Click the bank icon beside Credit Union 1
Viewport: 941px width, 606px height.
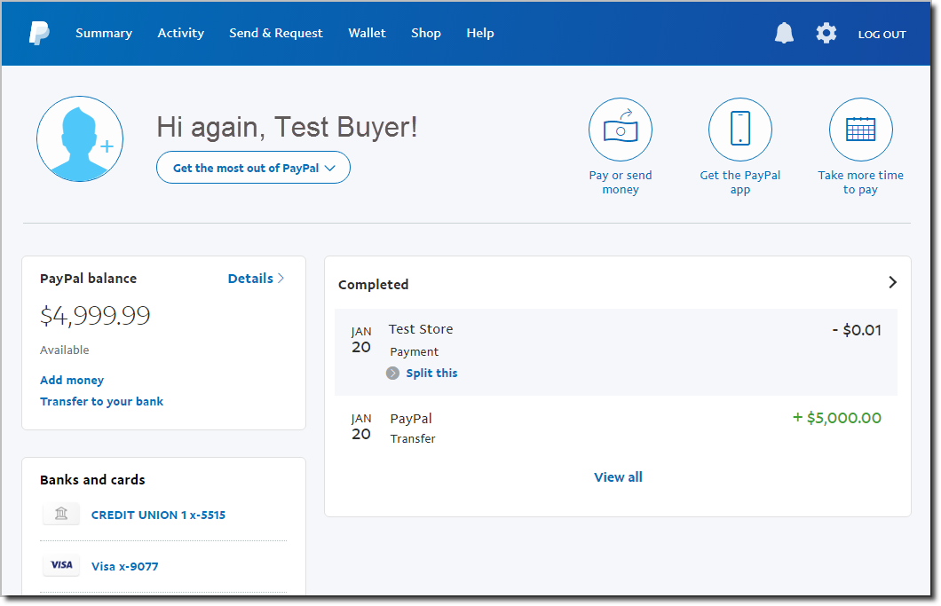[x=61, y=515]
